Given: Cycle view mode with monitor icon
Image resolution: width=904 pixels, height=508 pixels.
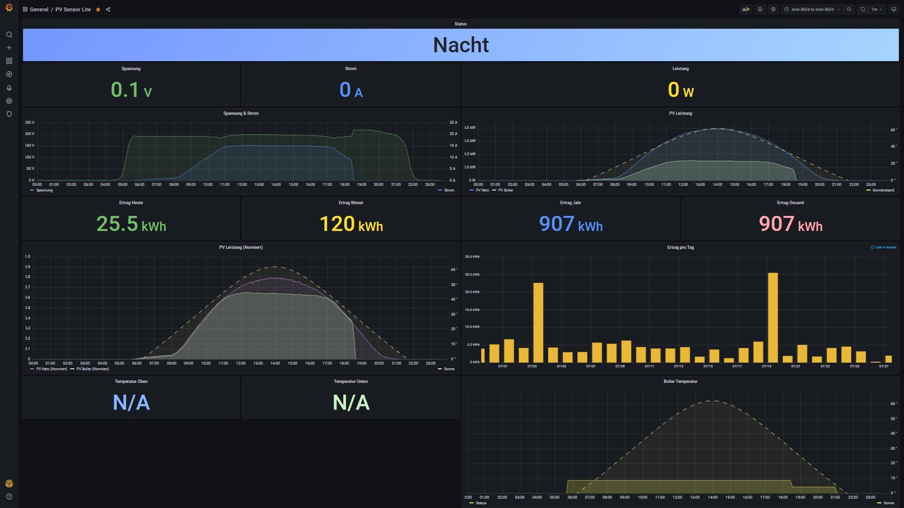Looking at the screenshot, I should click(x=894, y=9).
